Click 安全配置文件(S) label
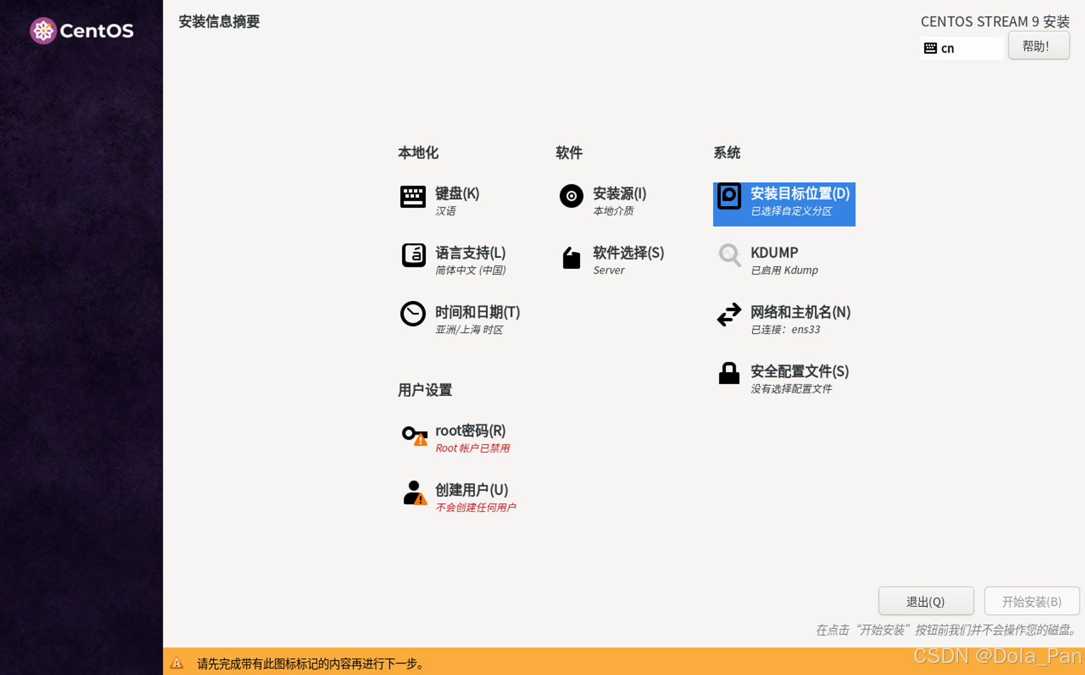1085x675 pixels. tap(800, 372)
